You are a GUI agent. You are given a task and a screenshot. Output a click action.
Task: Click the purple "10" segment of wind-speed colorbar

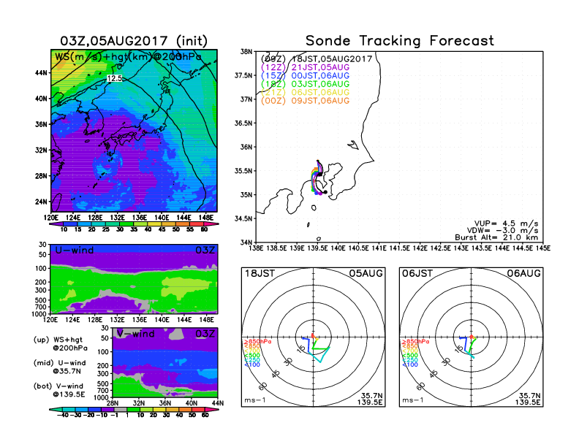tap(56, 224)
